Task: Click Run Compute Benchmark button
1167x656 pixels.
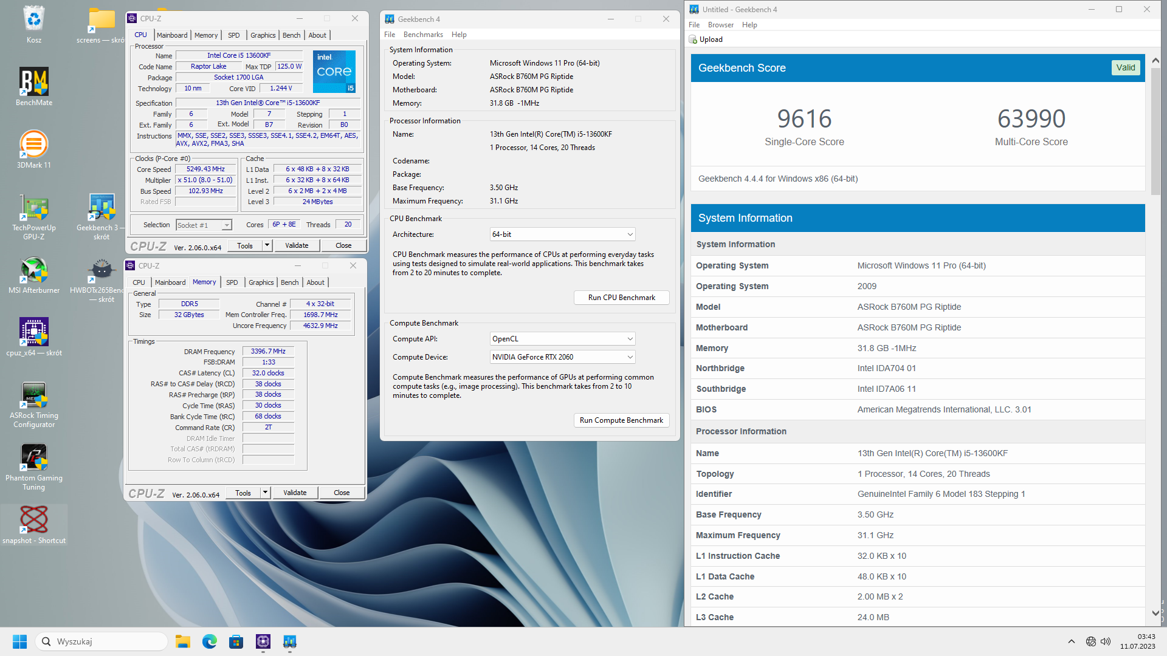Action: 622,420
